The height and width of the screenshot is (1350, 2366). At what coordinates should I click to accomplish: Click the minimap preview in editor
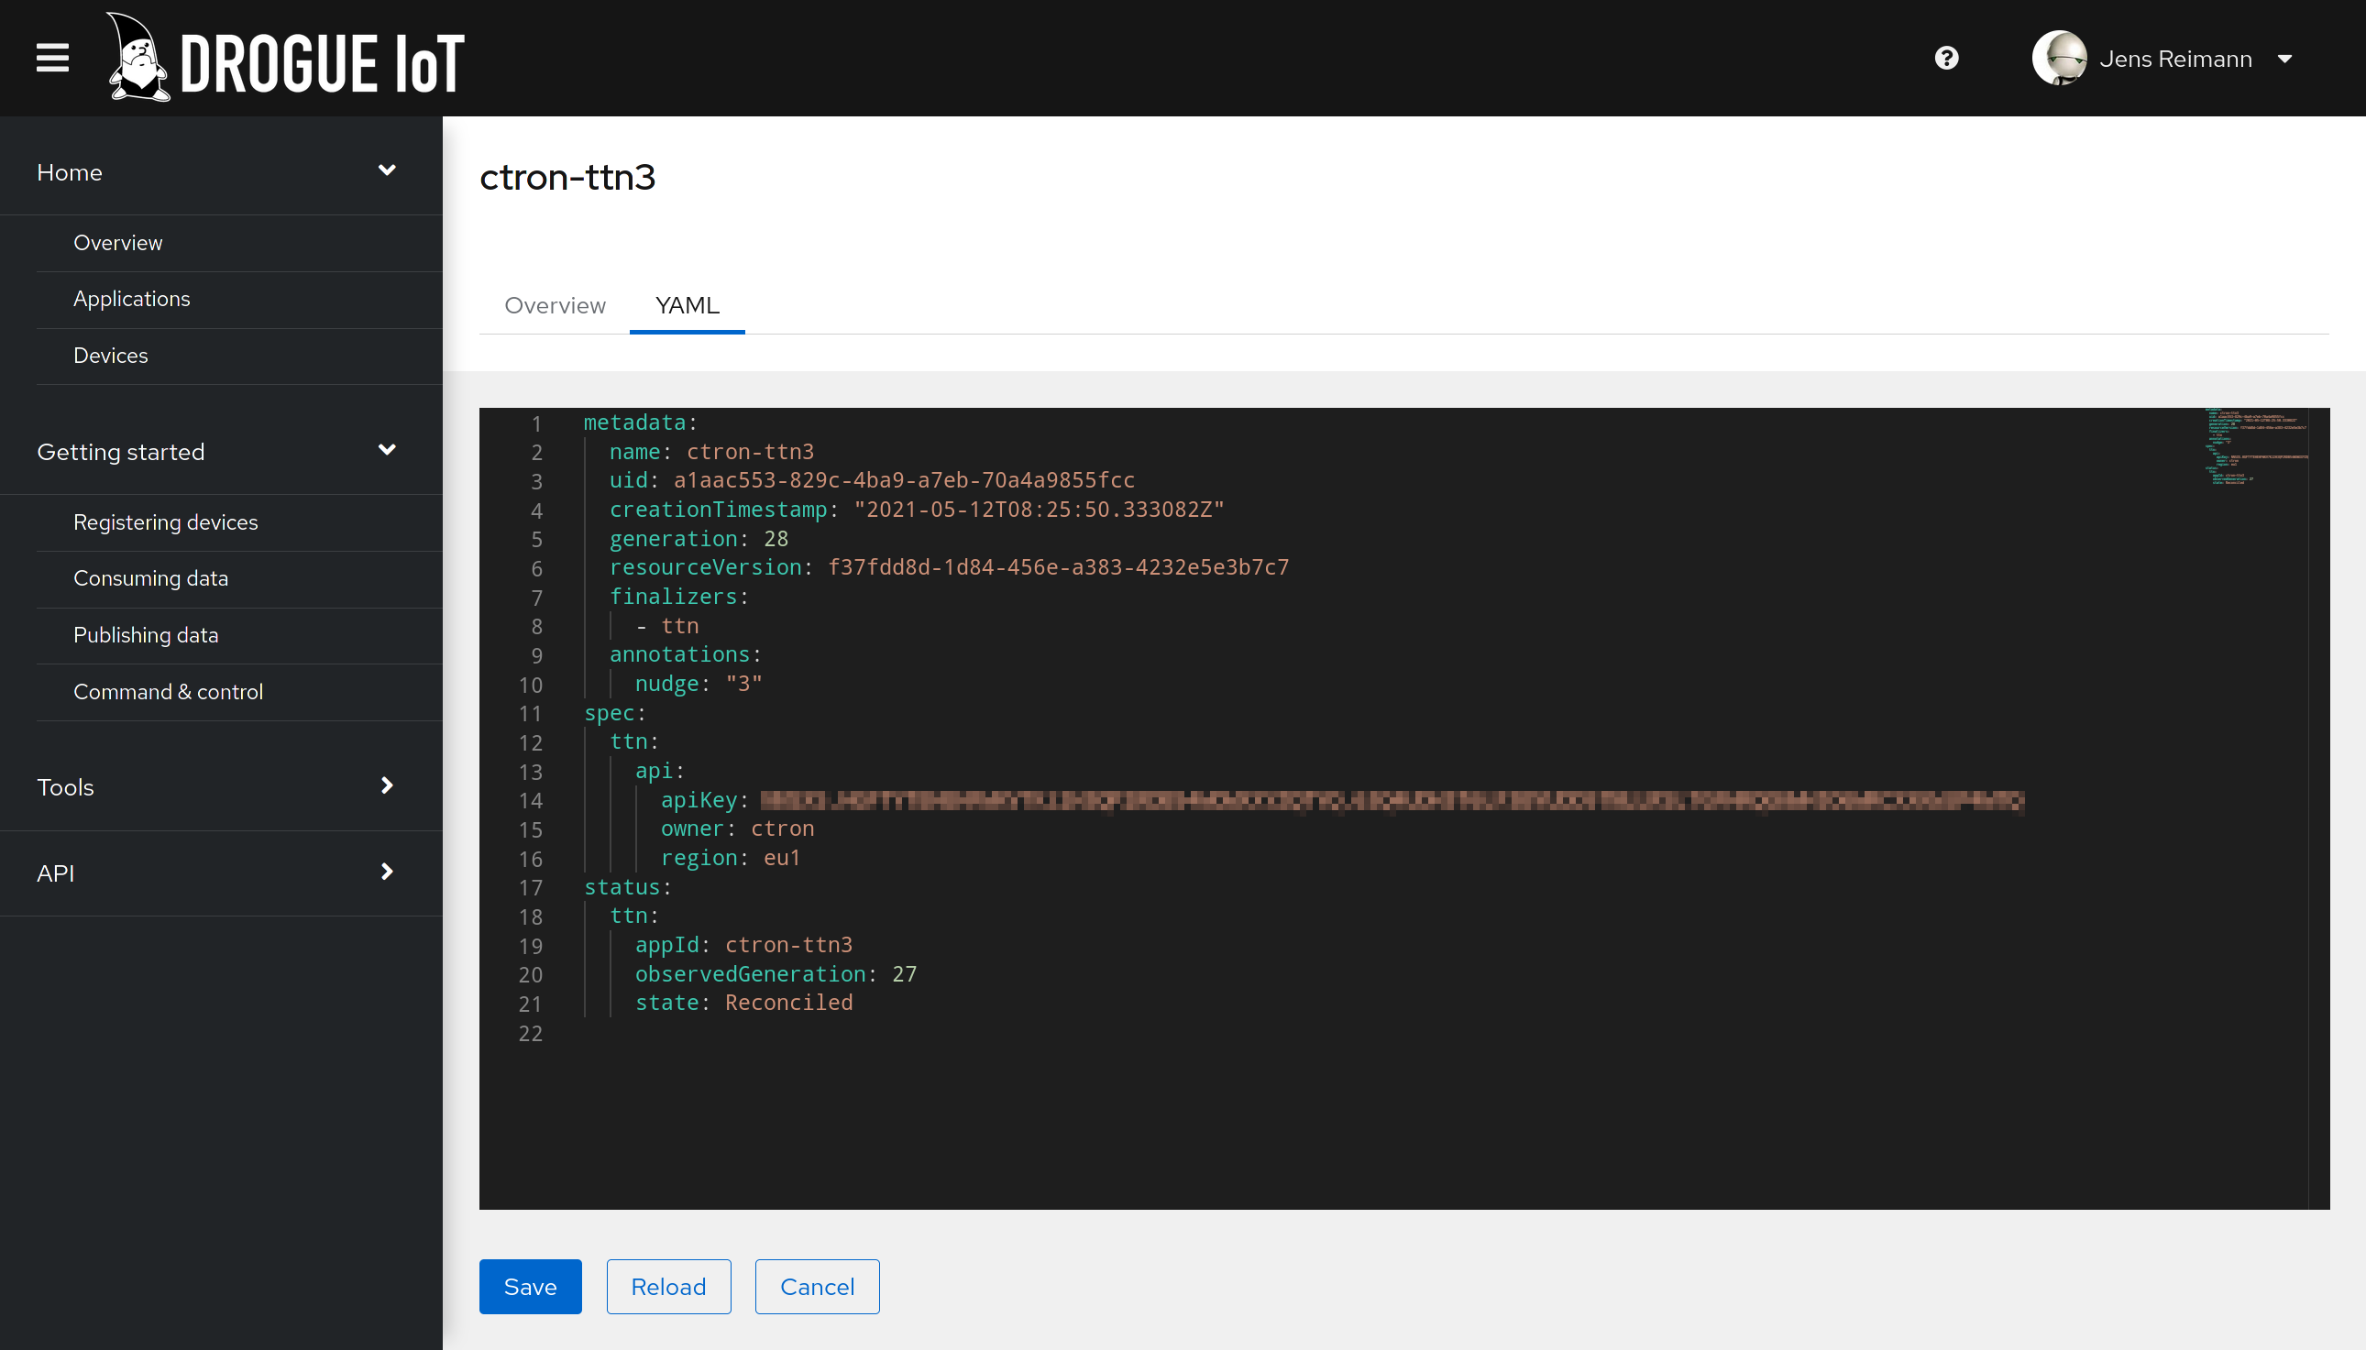[2259, 448]
